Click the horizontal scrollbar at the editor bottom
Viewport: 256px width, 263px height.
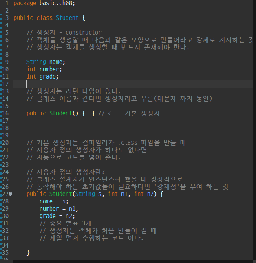tap(133, 261)
